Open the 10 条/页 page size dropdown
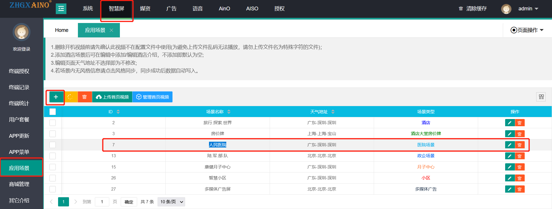552x209 pixels. coord(171,202)
